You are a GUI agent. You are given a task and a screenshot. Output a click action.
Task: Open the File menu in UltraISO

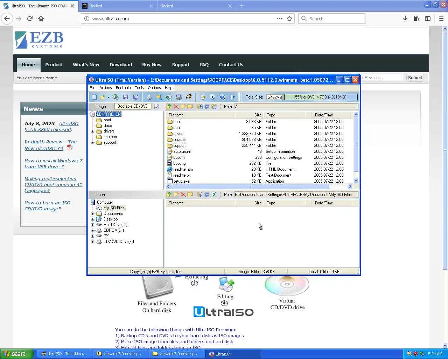click(92, 88)
